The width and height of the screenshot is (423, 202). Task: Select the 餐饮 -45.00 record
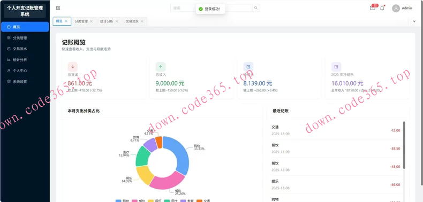336,166
